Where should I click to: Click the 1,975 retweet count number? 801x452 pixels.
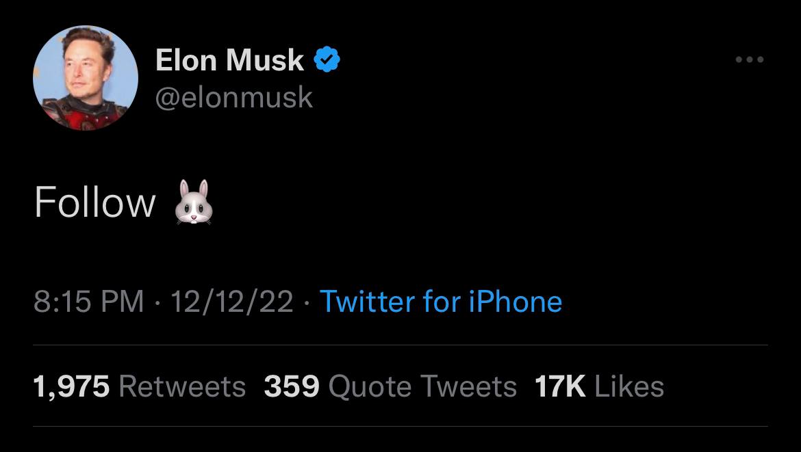click(x=71, y=386)
